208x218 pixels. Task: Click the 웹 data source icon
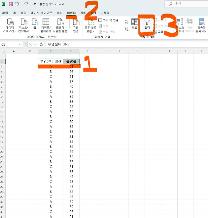pyautogui.click(x=35, y=22)
